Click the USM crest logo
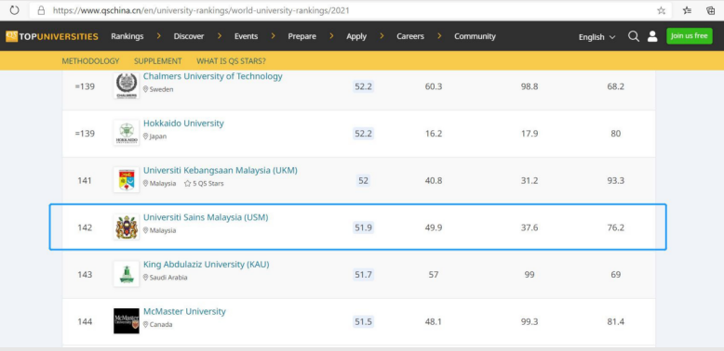Screen dimensions: 724x351 [126, 227]
